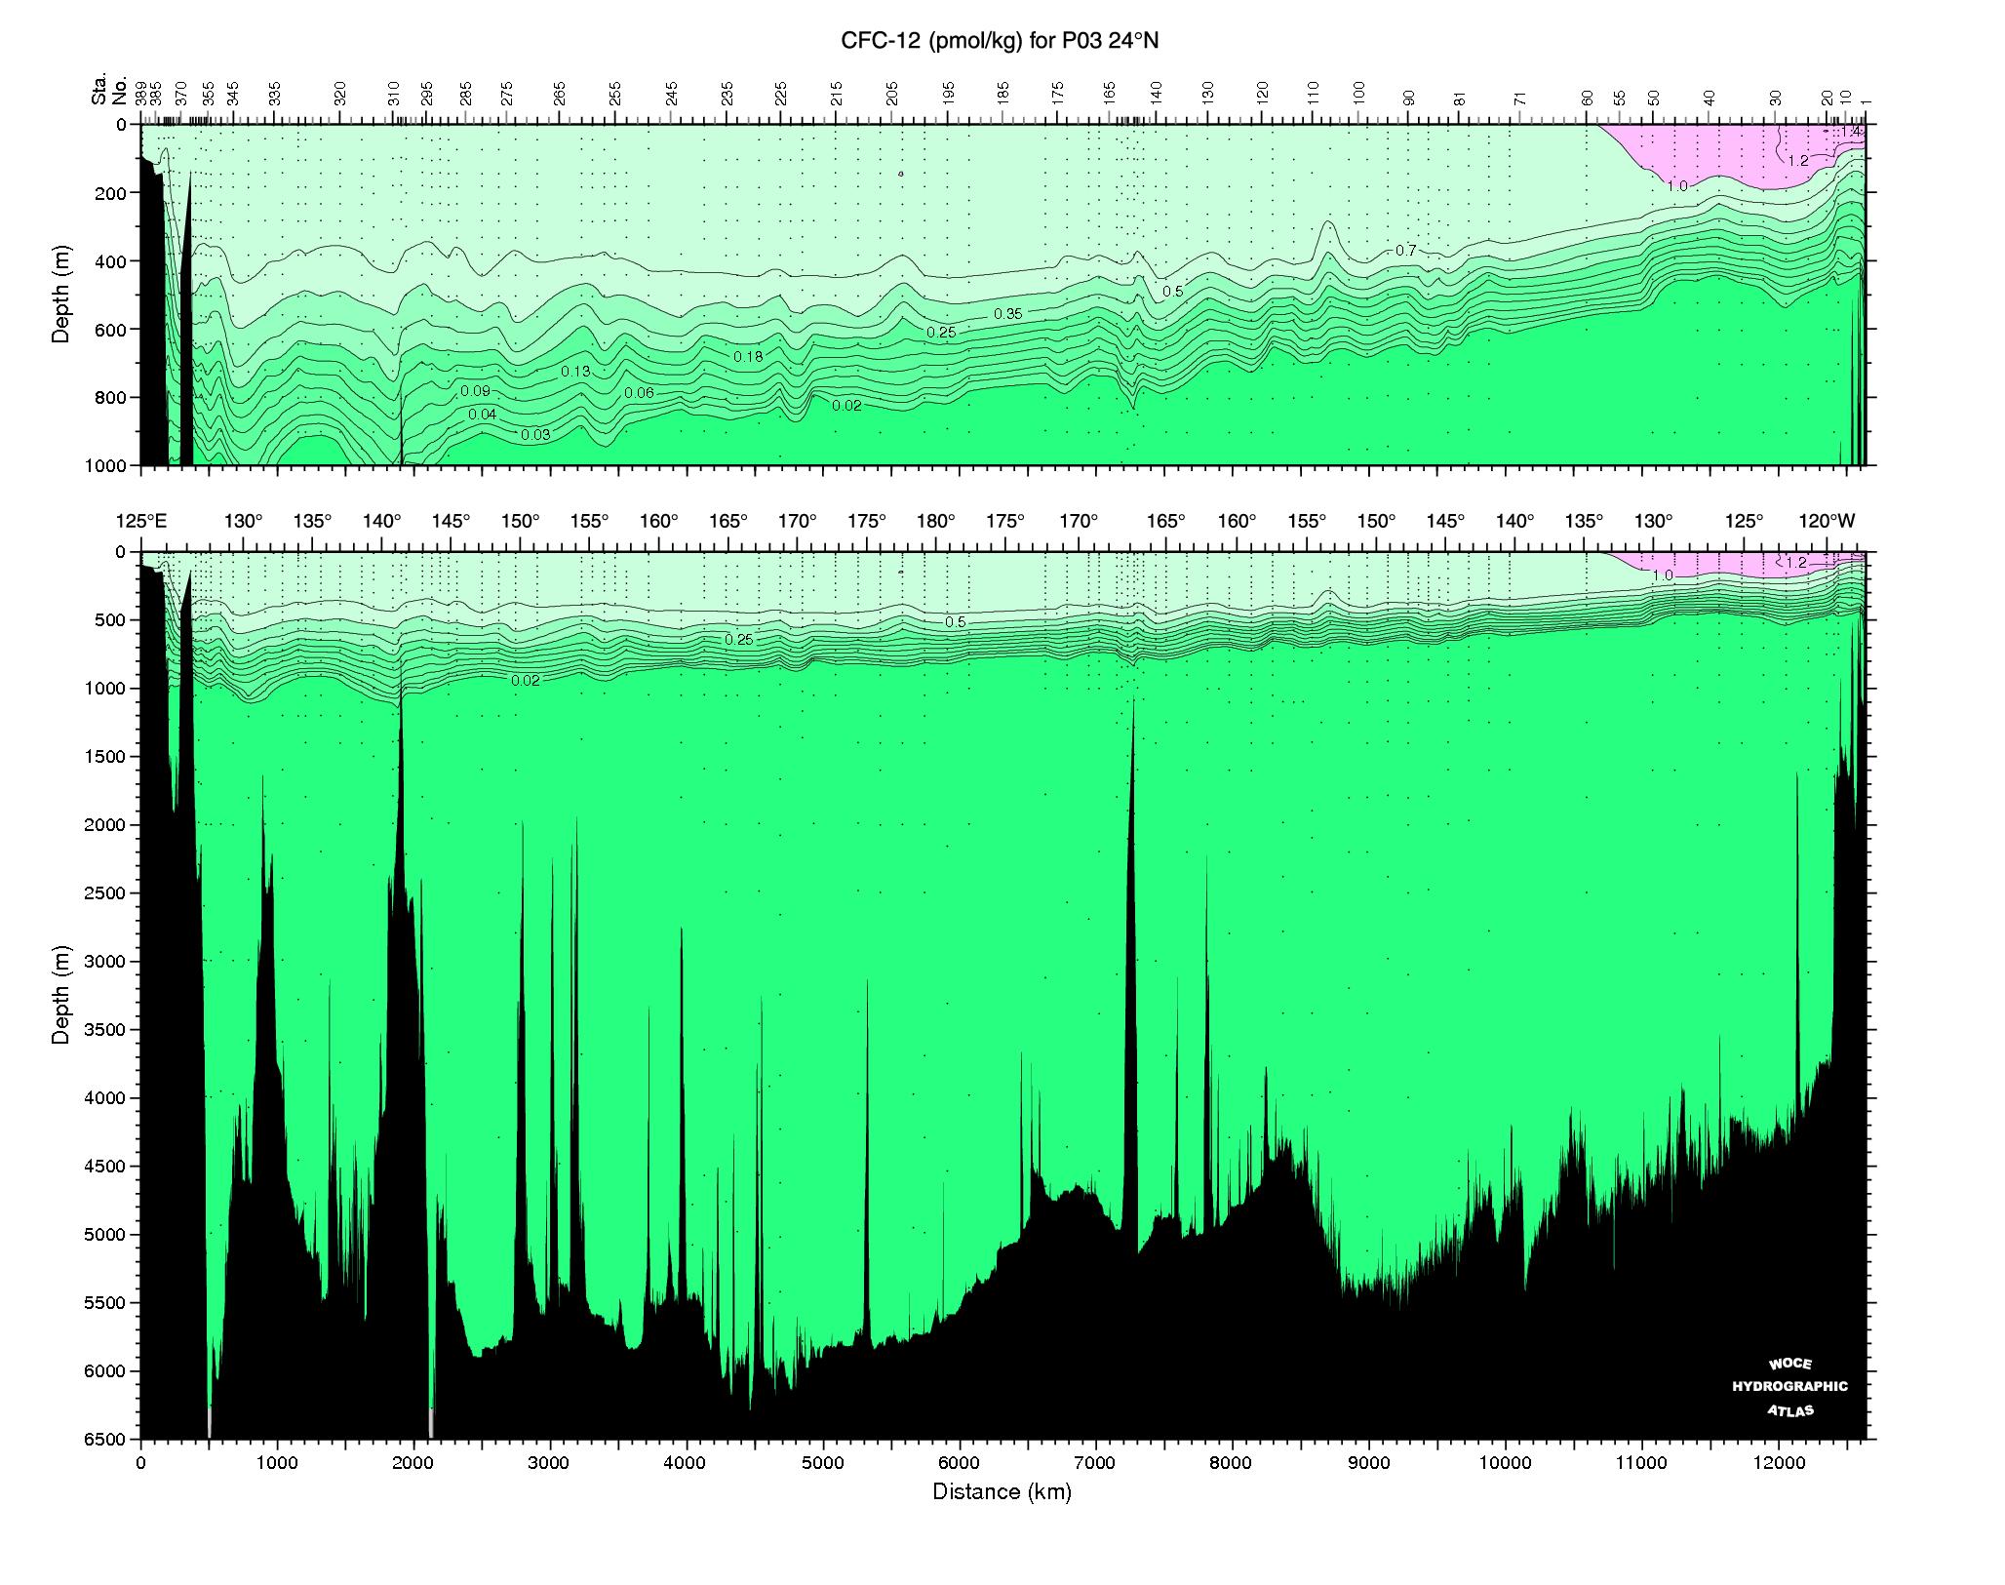Click the 4500 depth tick label
Viewport: 2005px width, 1585px height.
106,1167
